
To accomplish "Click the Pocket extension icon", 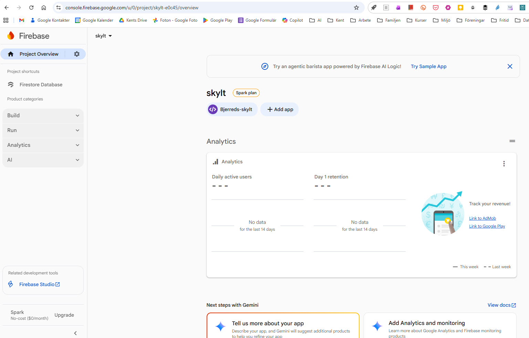I will pos(436,8).
